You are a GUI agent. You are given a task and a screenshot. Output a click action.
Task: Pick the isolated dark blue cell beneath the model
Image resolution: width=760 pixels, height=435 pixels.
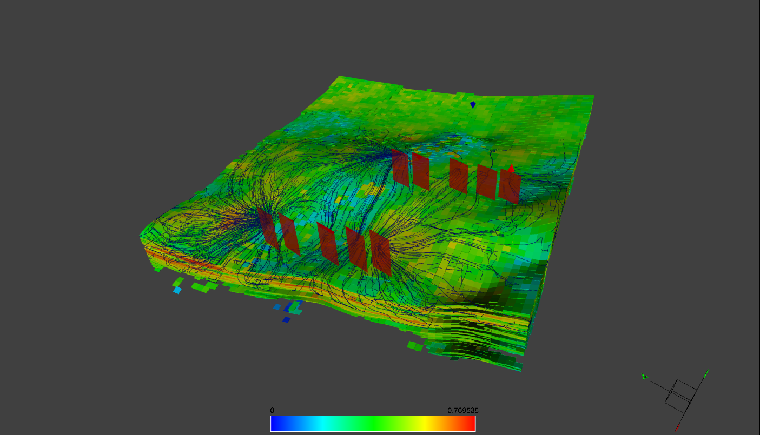pos(286,320)
